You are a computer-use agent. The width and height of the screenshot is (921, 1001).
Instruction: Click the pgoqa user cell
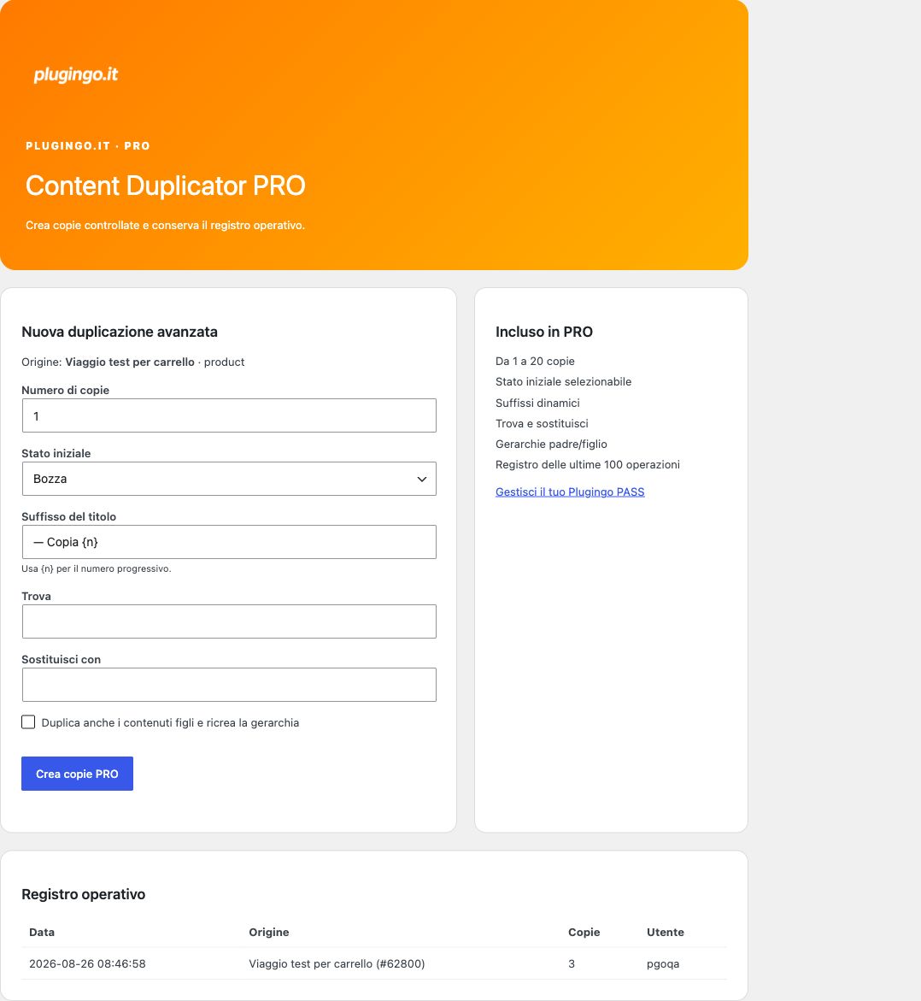[x=662, y=964]
